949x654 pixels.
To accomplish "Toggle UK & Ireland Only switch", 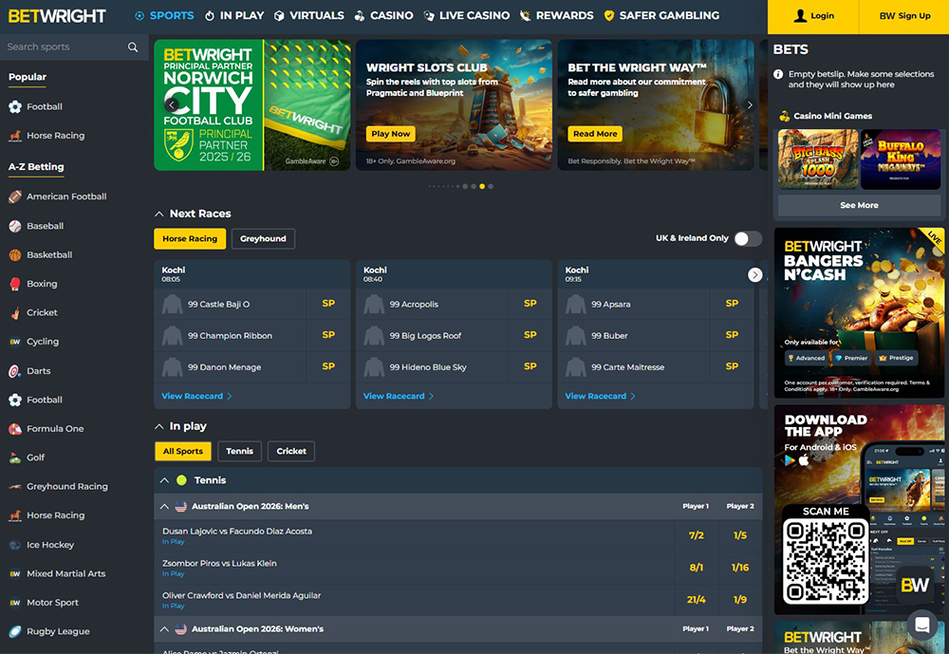I will pyautogui.click(x=747, y=238).
